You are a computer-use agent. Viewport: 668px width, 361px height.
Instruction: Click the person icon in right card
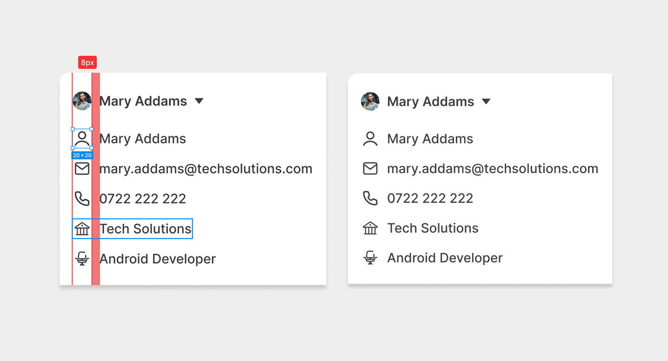click(370, 139)
